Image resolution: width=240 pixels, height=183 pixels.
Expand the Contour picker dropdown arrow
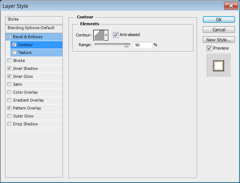106,35
